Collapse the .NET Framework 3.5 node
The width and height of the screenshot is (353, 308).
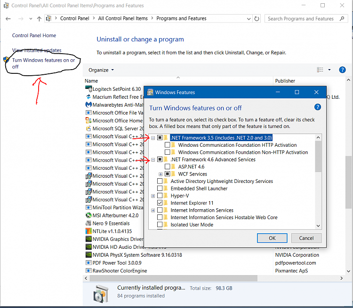click(x=153, y=138)
